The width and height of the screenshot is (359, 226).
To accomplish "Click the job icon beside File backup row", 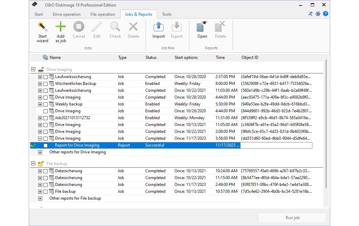I will [51, 191].
